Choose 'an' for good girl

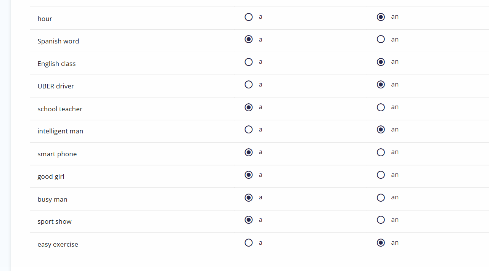pyautogui.click(x=381, y=175)
